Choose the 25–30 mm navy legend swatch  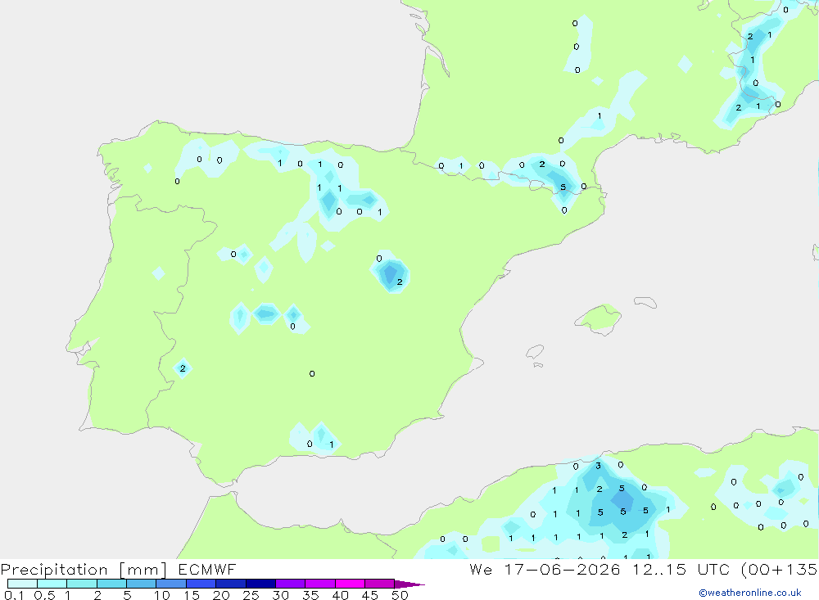click(x=260, y=584)
